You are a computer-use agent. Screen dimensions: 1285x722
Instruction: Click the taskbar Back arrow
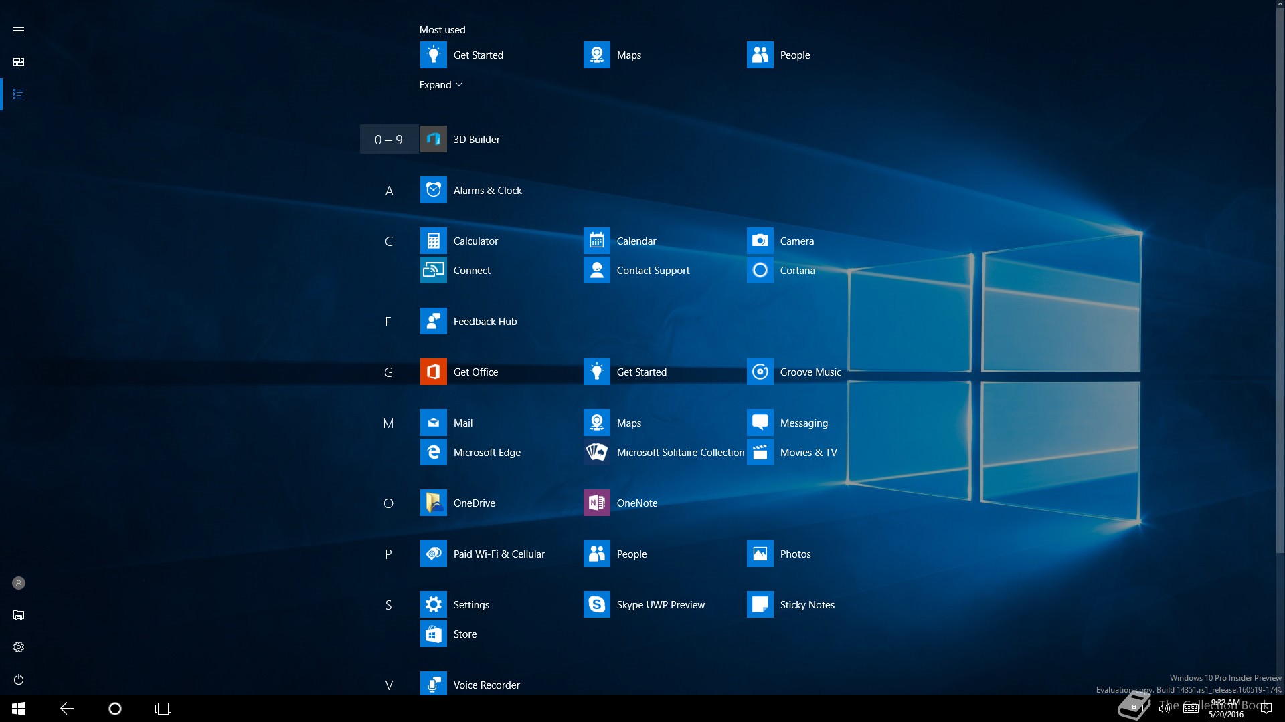tap(66, 708)
